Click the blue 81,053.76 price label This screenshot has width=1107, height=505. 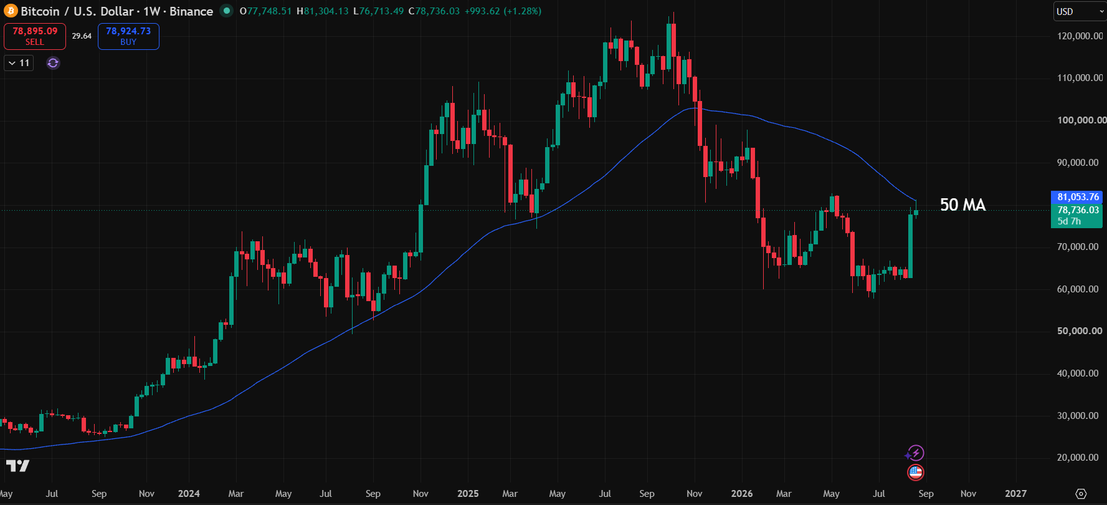pyautogui.click(x=1077, y=197)
